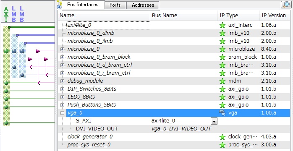Select the DVI_VIDEO_OUT interface row
The height and width of the screenshot is (151, 293).
tap(97, 129)
